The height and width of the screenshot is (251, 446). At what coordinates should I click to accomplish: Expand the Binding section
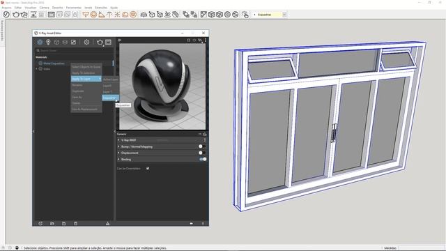pyautogui.click(x=118, y=160)
